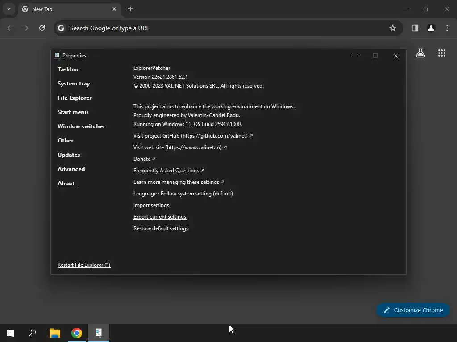The width and height of the screenshot is (457, 342).
Task: Open the Windows Start button
Action: tap(11, 333)
